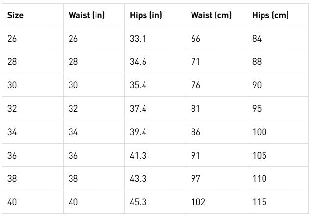Select size 34 in the Size column
The image size is (312, 221).
click(12, 132)
